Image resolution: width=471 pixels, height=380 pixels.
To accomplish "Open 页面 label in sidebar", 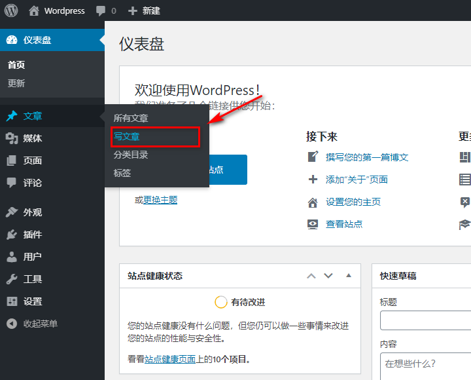I will (33, 161).
